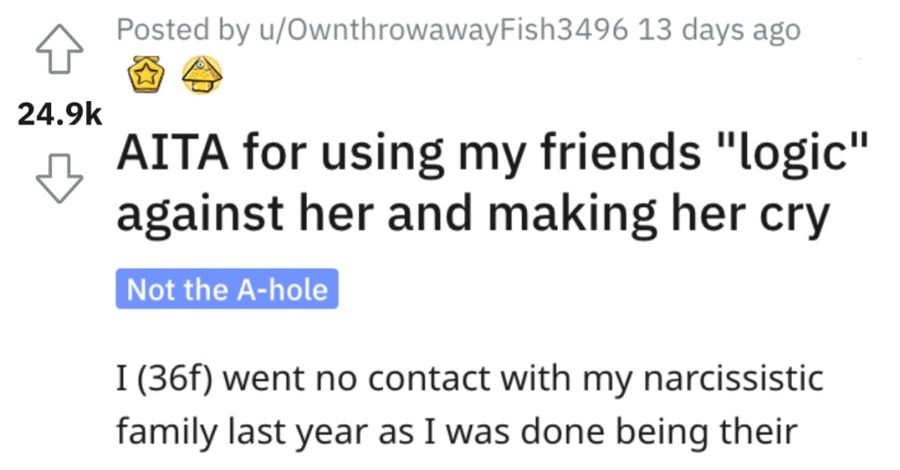Viewport: 900px width, 470px height.
Task: Click the "13 days ago" timestamp
Action: [x=719, y=30]
